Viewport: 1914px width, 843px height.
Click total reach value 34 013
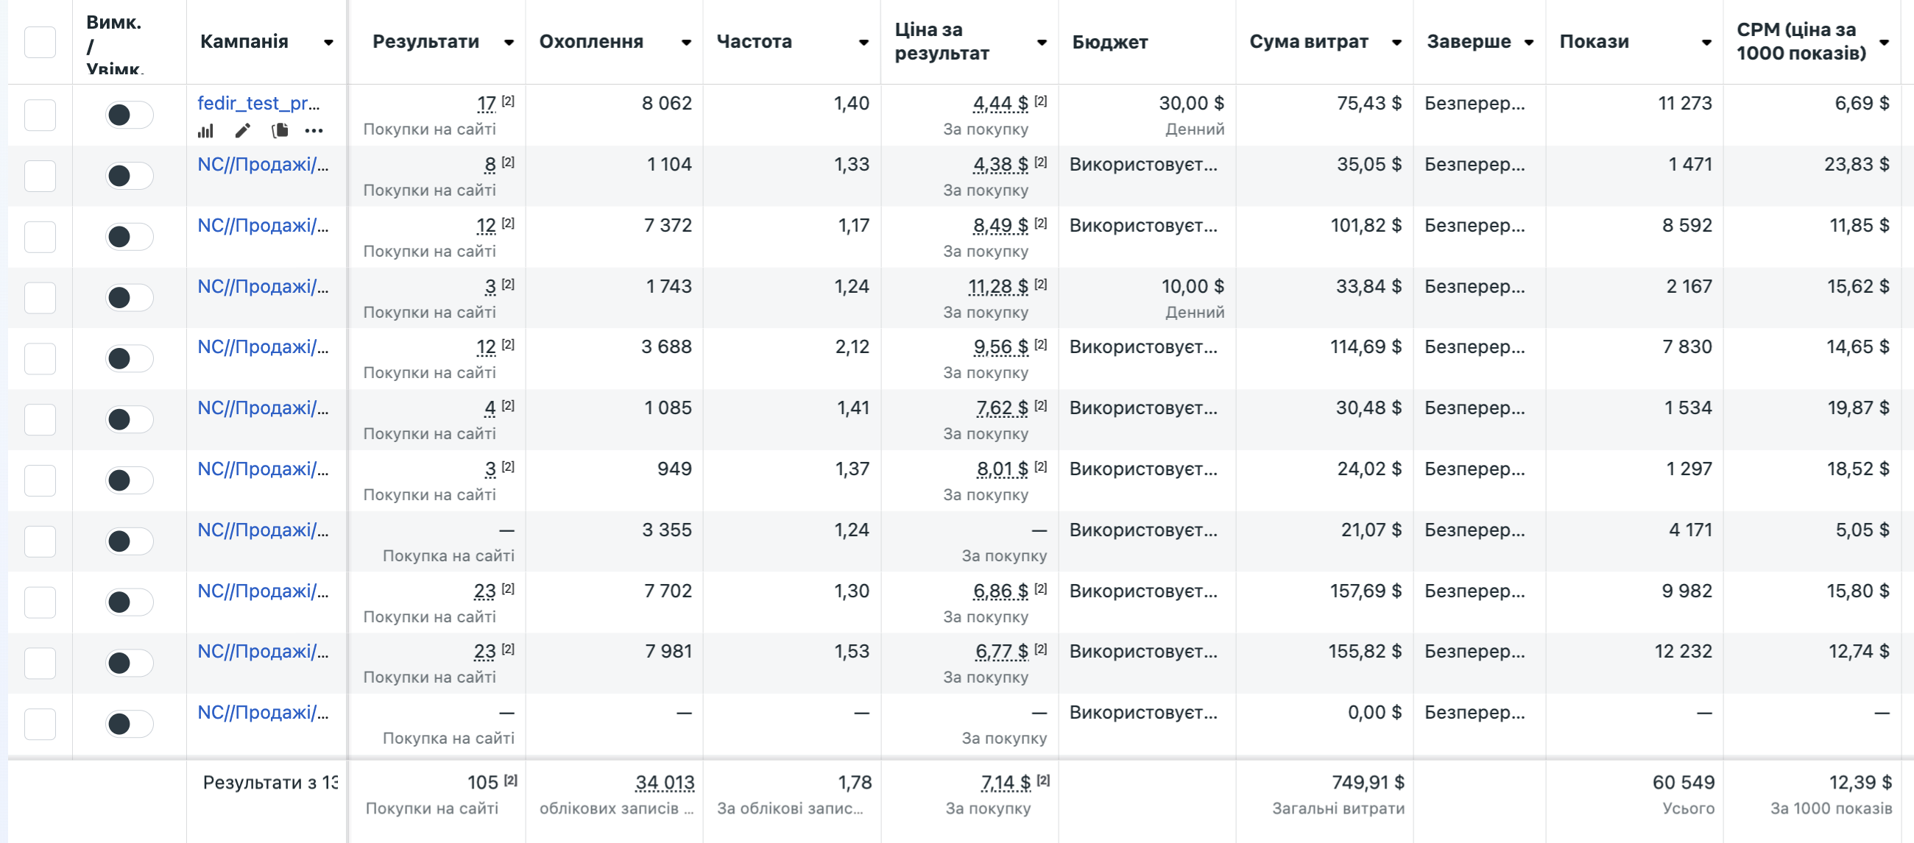tap(665, 783)
